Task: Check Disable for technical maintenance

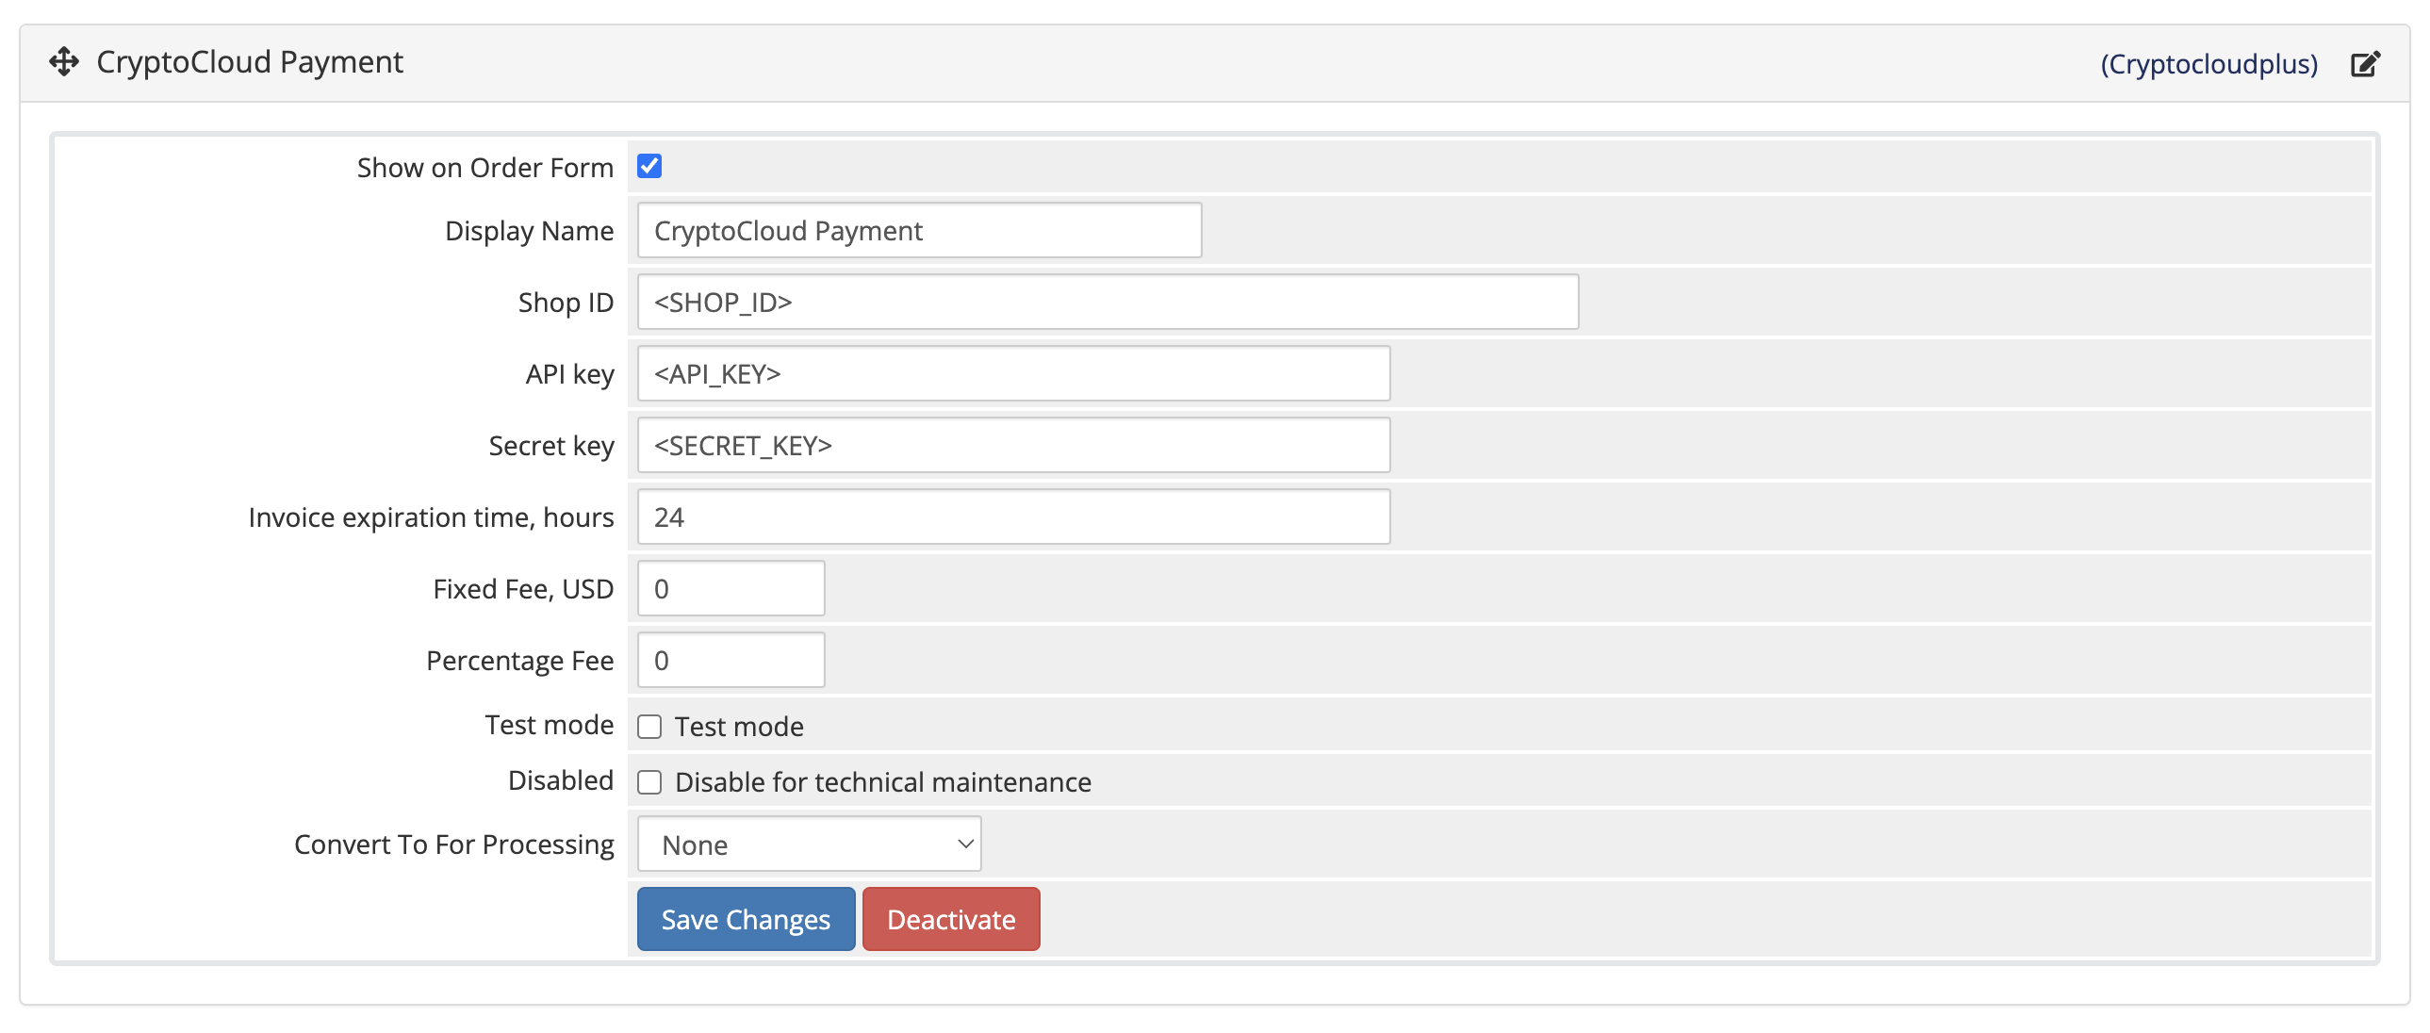Action: tap(649, 782)
